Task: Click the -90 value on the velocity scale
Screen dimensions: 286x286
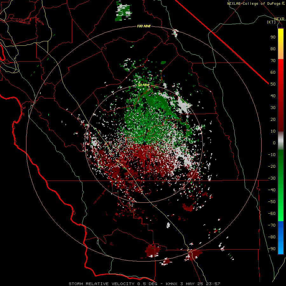Action: tap(272, 249)
